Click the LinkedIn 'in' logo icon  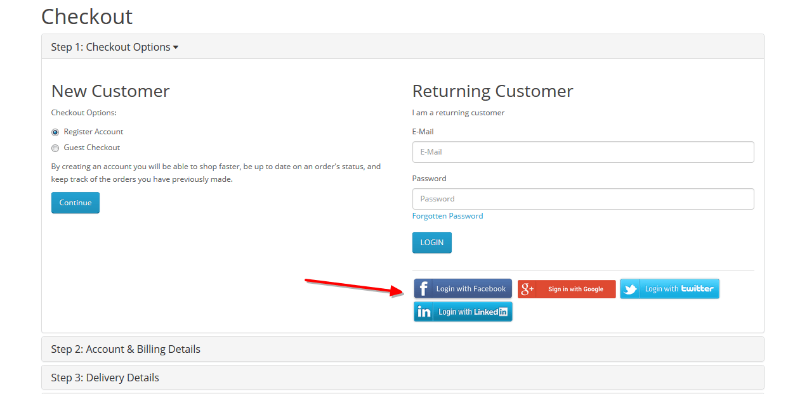pos(424,312)
